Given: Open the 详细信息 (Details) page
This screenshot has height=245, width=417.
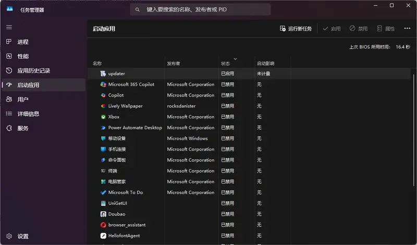Looking at the screenshot, I should (x=44, y=114).
